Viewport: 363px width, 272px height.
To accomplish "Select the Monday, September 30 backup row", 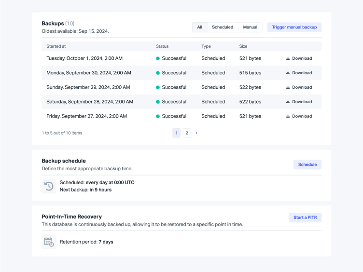I will 89,73.
